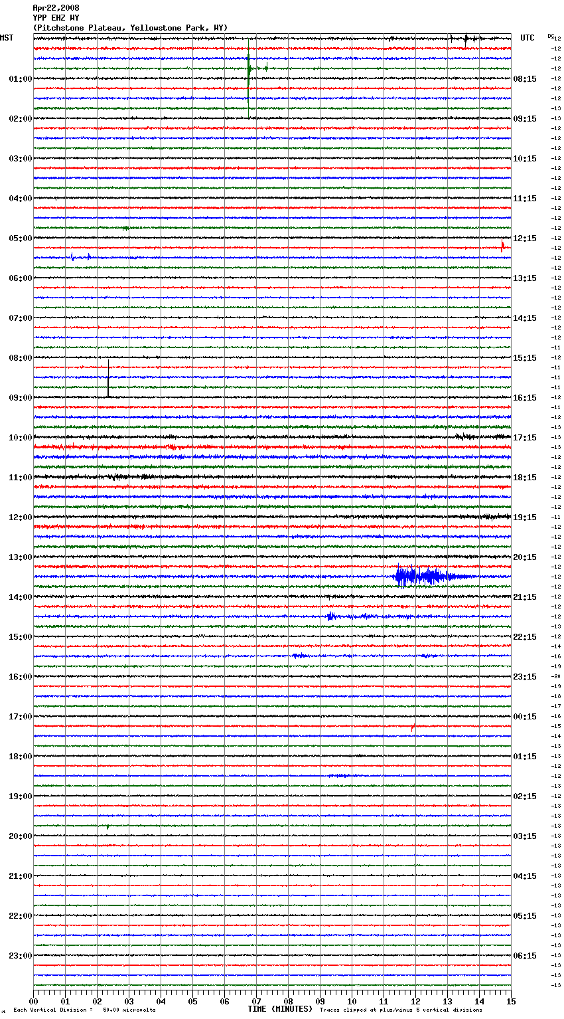The height and width of the screenshot is (1019, 564).
Task: Click the black vertical spike after 08:00 MST
Action: point(108,377)
